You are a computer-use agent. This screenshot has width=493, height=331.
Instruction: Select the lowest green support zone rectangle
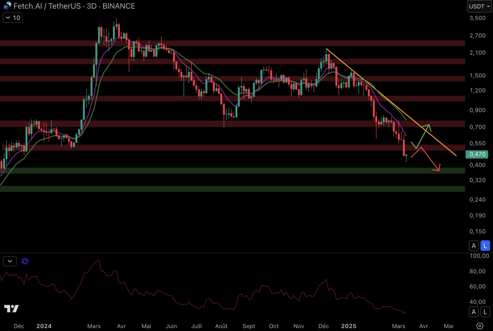coord(233,189)
